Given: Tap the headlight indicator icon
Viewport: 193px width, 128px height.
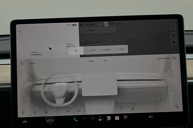Looking at the screenshot, I should click(x=20, y=32).
